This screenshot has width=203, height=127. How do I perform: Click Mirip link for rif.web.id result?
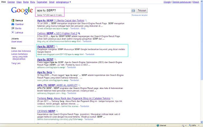coord(83,29)
